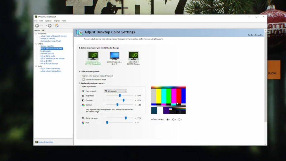
Task: Click the plus sign beside the Brightness slider
Action: click(135, 96)
